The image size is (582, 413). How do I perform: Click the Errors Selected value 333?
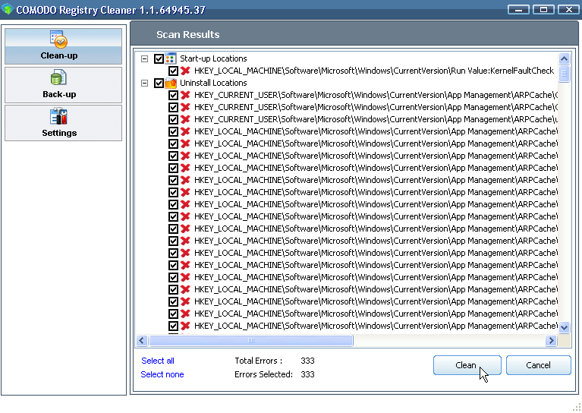[308, 374]
